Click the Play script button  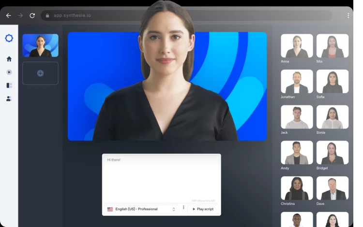203,209
